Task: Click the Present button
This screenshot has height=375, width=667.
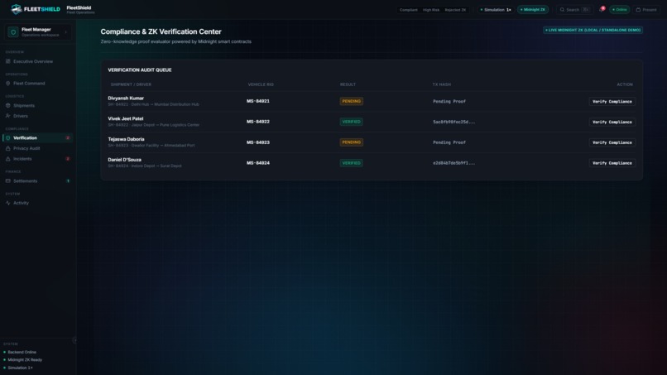Action: tap(646, 9)
